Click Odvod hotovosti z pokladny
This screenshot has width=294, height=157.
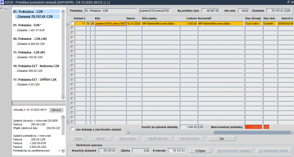234,151
